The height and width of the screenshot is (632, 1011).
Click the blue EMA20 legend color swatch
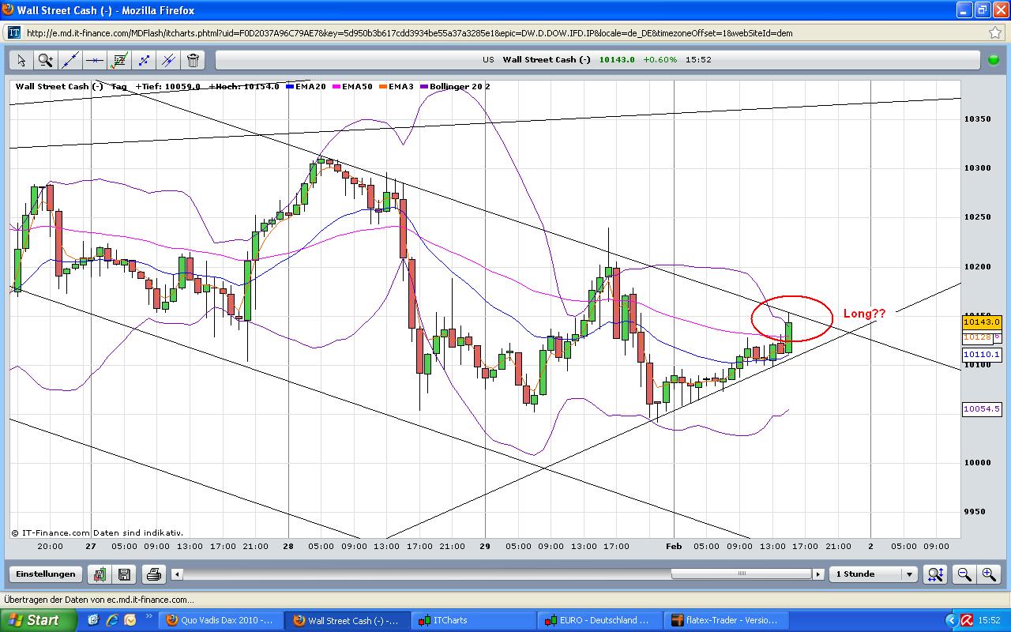tap(290, 86)
